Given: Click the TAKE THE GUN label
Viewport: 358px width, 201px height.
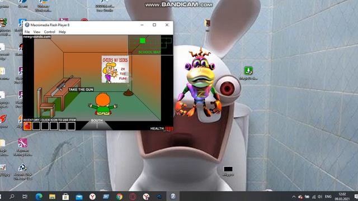Looking at the screenshot, I should pyautogui.click(x=81, y=89).
